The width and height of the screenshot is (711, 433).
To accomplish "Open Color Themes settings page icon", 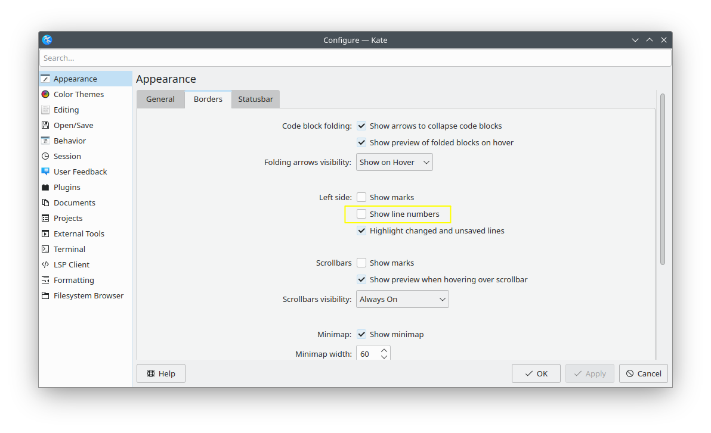I will [x=45, y=94].
